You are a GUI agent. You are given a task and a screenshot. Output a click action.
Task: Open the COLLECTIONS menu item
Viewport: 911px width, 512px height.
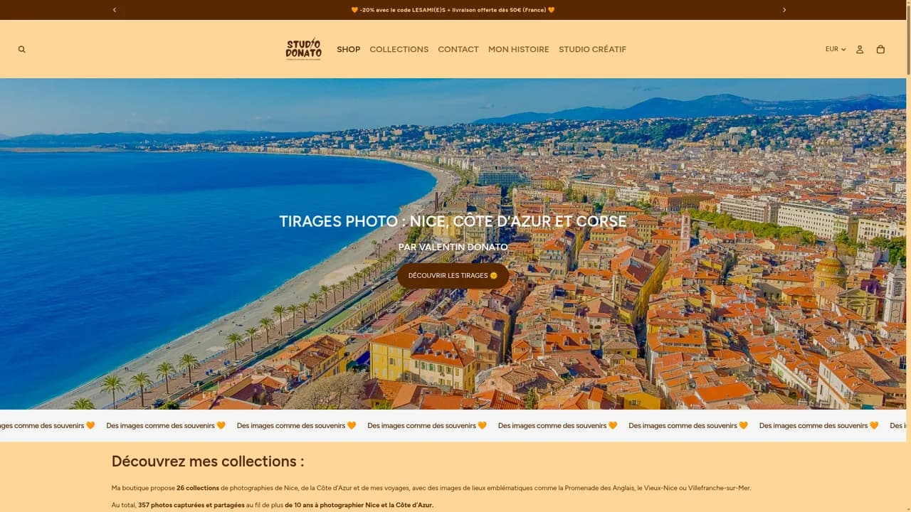coord(399,49)
